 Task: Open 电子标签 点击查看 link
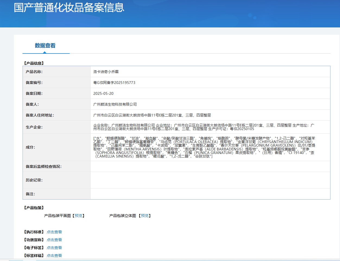[54, 248]
